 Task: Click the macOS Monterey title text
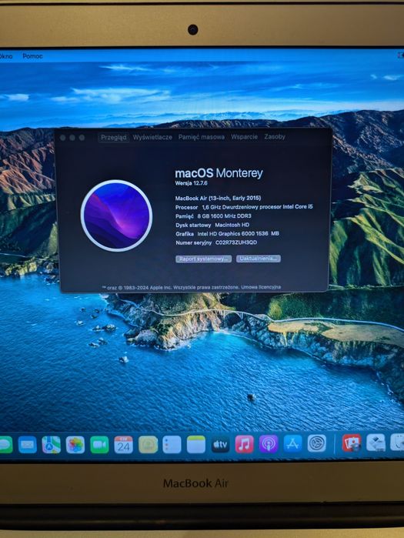(x=219, y=173)
